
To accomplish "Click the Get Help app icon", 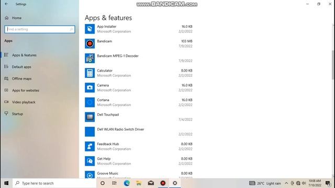I will point(90,161).
